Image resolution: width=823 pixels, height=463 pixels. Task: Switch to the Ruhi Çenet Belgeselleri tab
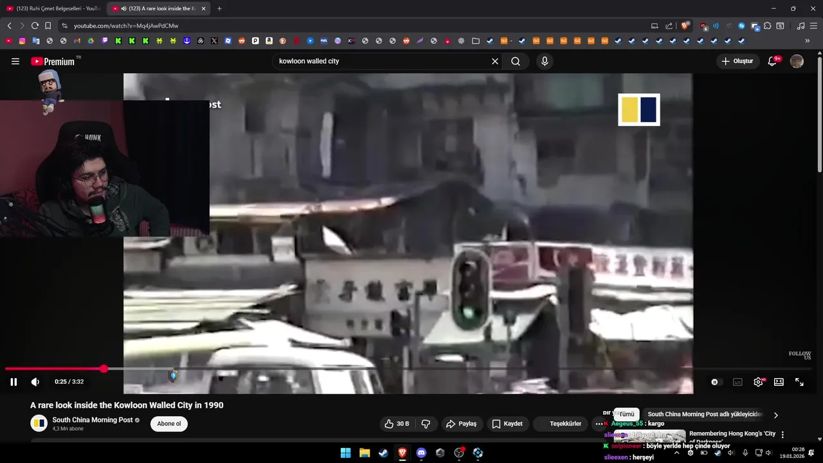(x=53, y=8)
